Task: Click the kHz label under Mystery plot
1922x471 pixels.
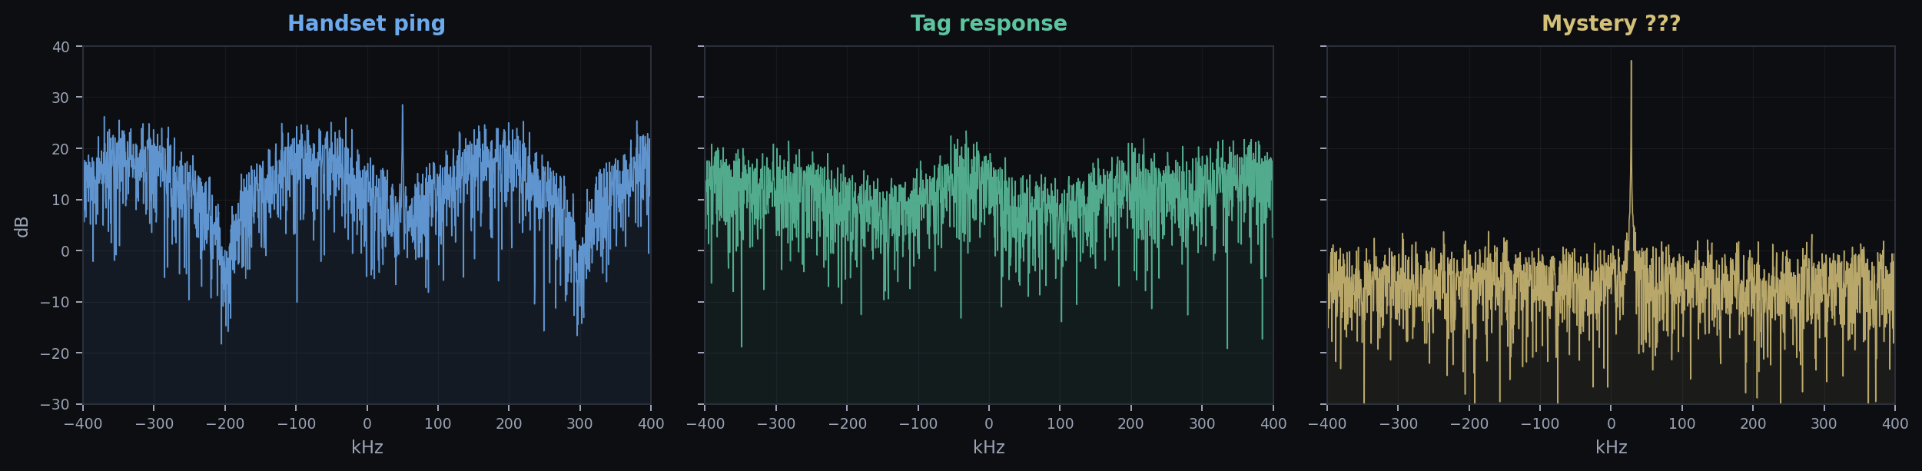Action: coord(1611,447)
